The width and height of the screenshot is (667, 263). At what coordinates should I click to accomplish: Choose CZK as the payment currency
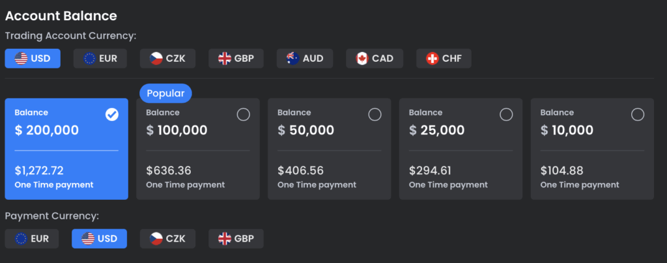[x=167, y=238]
